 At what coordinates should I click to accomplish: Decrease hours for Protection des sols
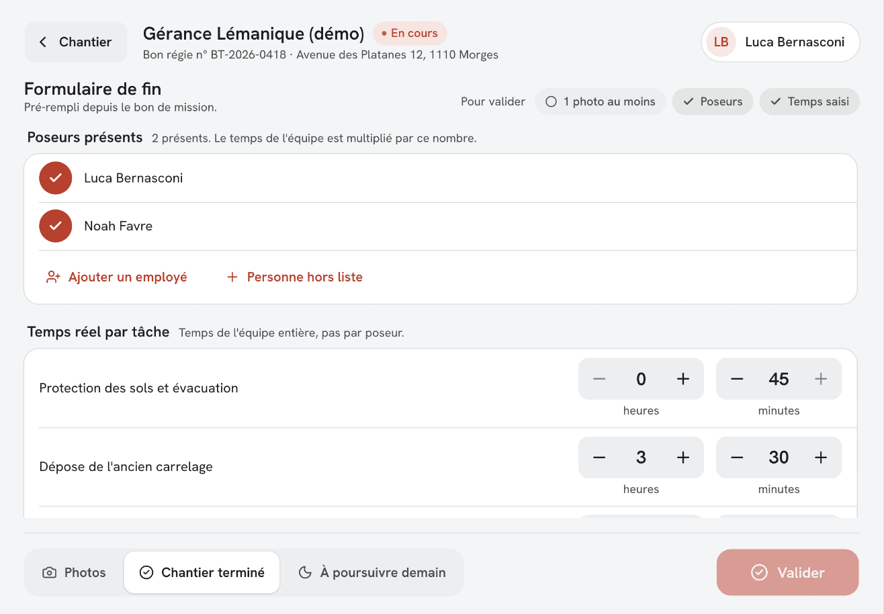click(x=599, y=379)
